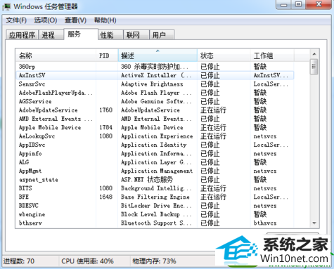This screenshot has height=269, width=334.
Task: Click the vertical scrollbar thumb
Action: 314,67
